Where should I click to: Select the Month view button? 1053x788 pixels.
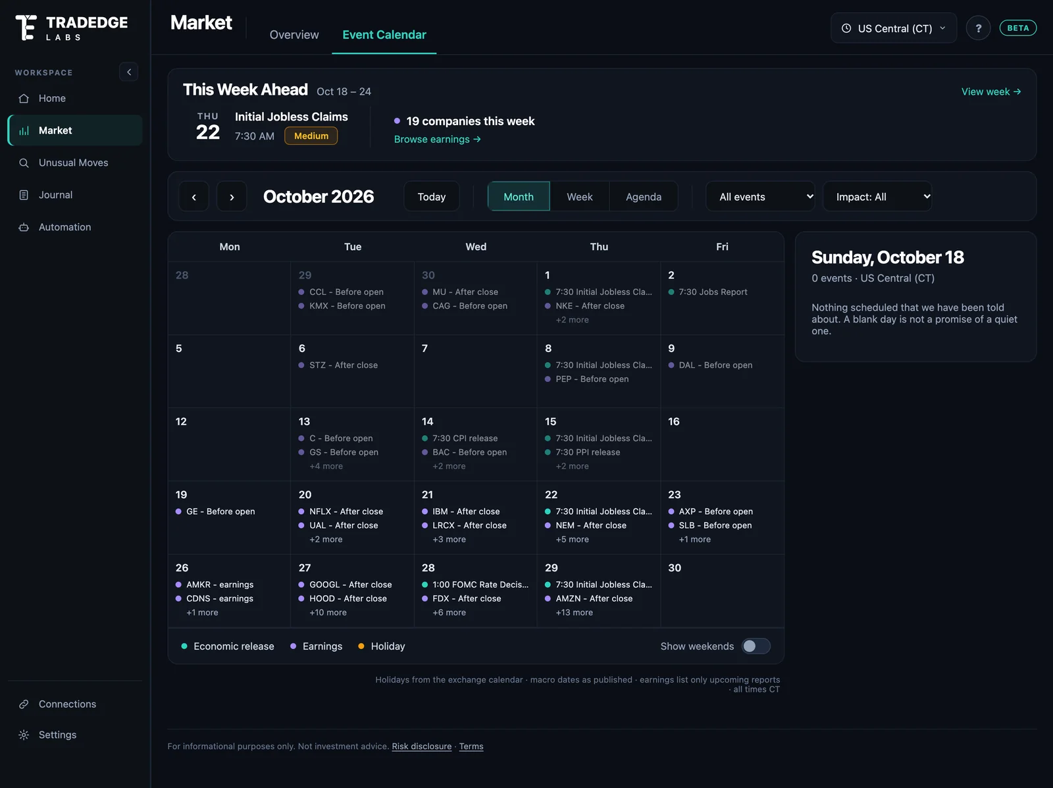pos(519,197)
